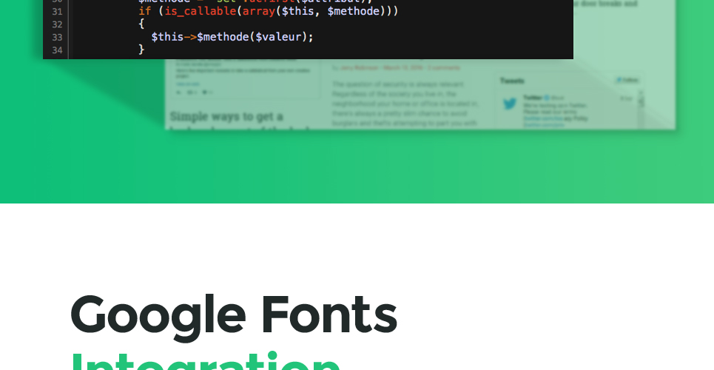Click code line "if (is_callable(array($this, $methode)))"
The width and height of the screenshot is (714, 370).
[268, 11]
